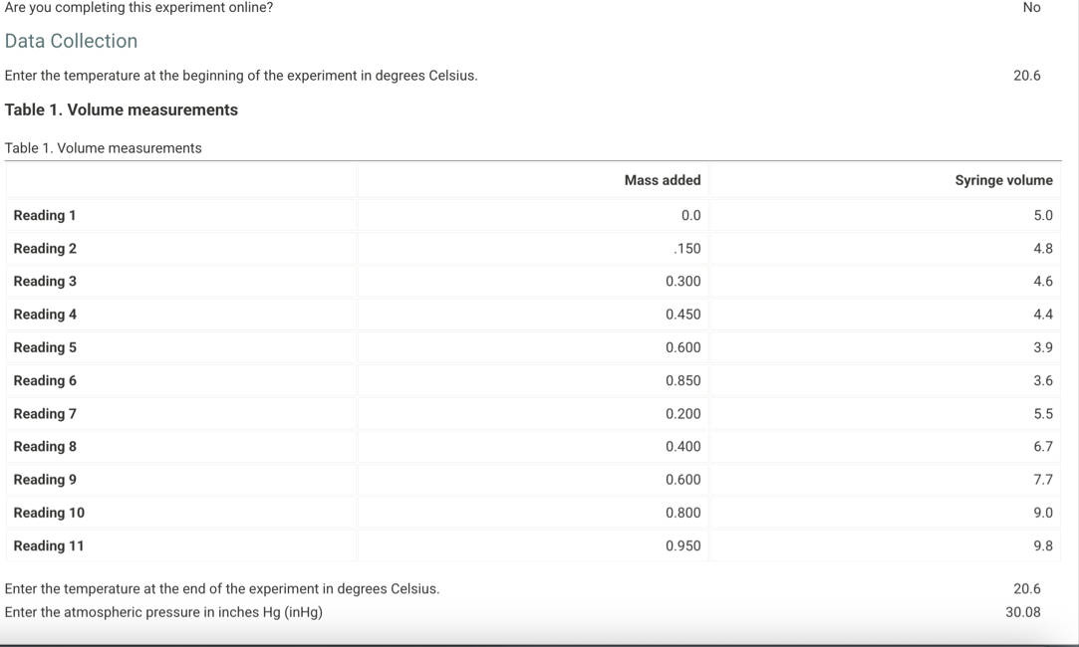Viewport: 1079px width, 647px height.
Task: Select the Data Collection section heading
Action: (71, 41)
